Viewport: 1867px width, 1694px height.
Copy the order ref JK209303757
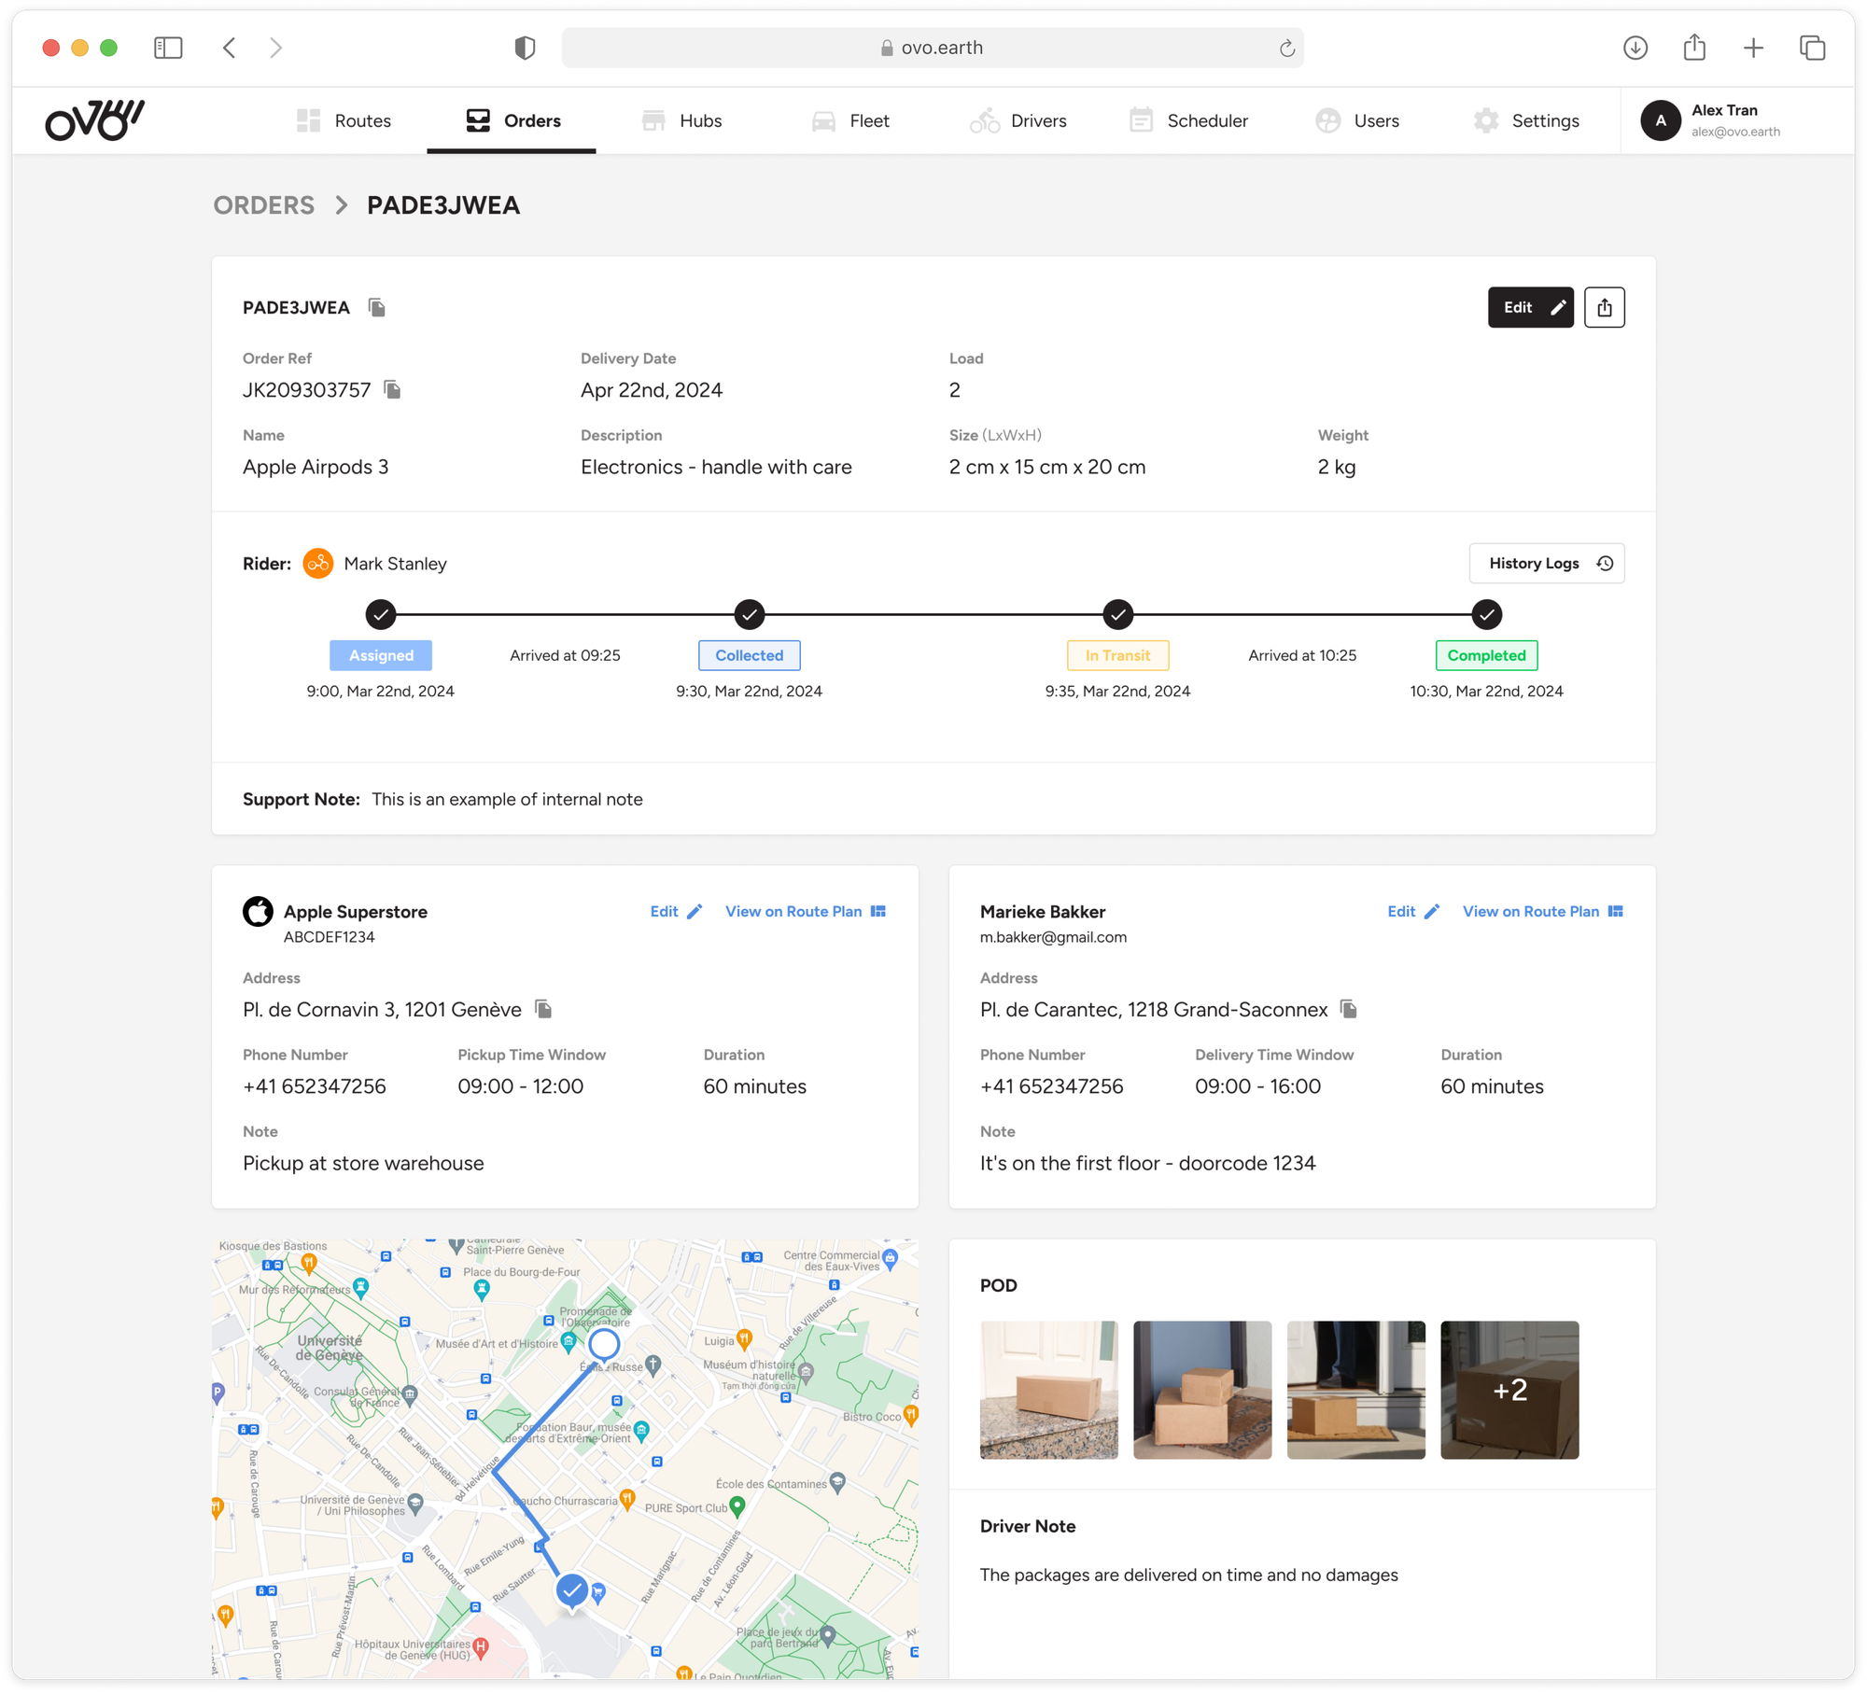pyautogui.click(x=393, y=389)
